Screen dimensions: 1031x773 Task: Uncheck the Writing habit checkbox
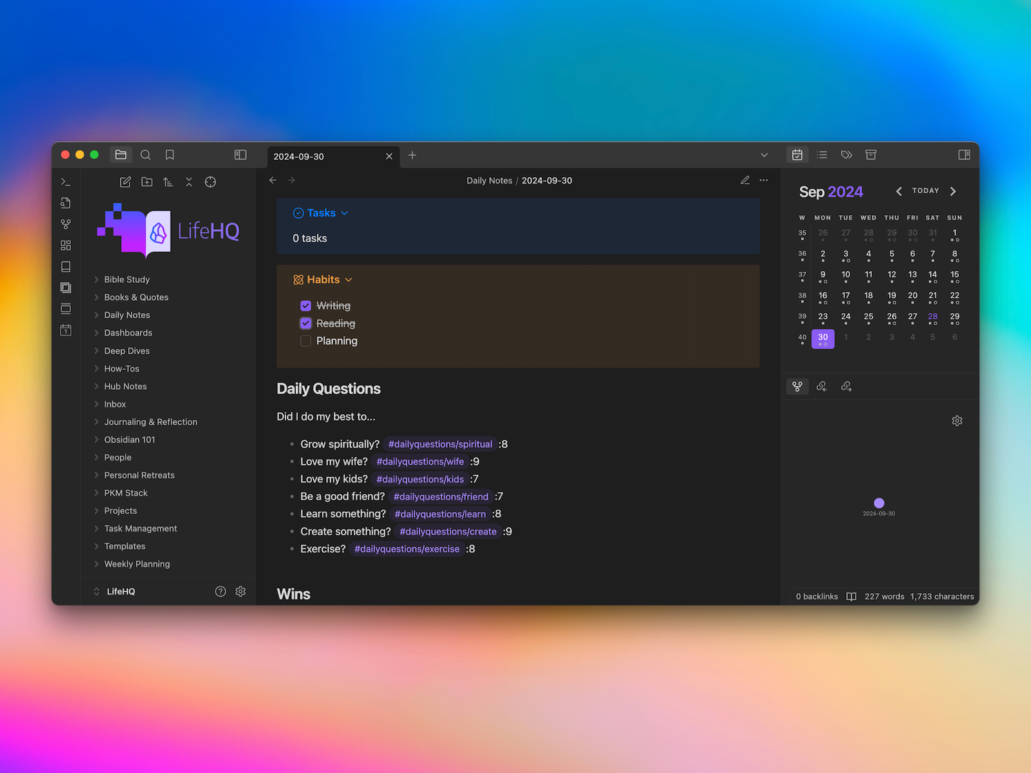click(x=306, y=306)
